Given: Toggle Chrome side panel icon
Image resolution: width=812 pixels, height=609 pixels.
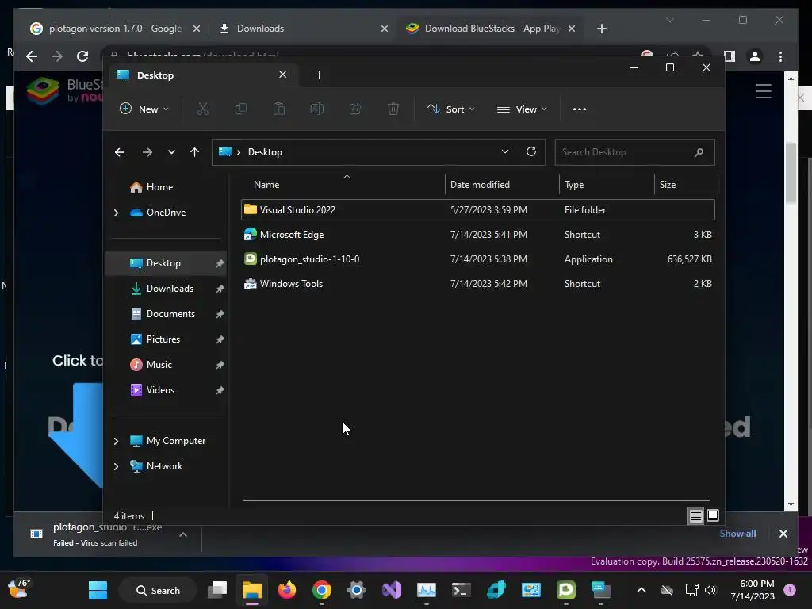Looking at the screenshot, I should 730,56.
